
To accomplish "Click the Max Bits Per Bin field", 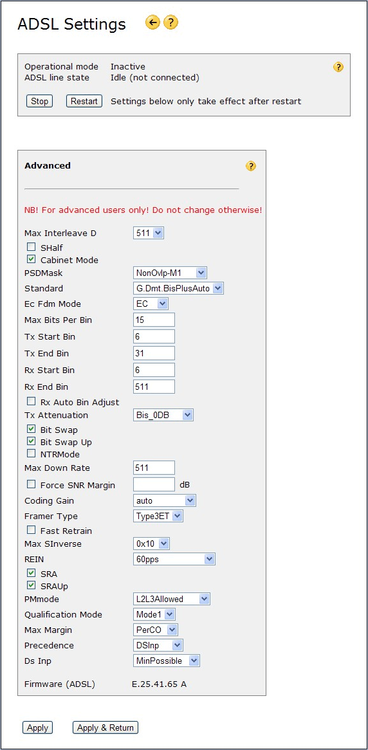I will [x=154, y=320].
